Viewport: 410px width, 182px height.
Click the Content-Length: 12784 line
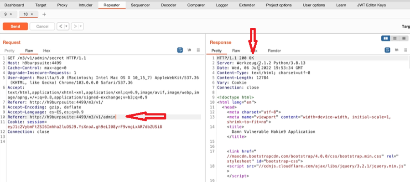coord(243,78)
